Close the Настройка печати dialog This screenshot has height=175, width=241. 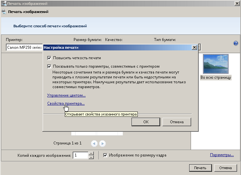194,47
